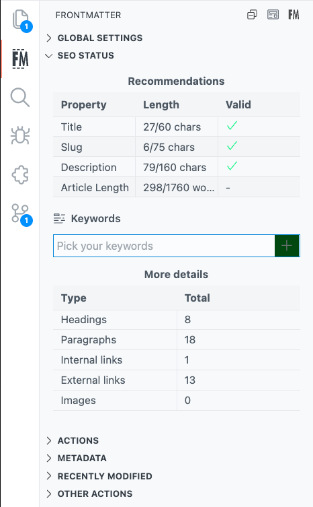The width and height of the screenshot is (313, 507).
Task: Open the Extensions view icon
Action: [x=20, y=175]
